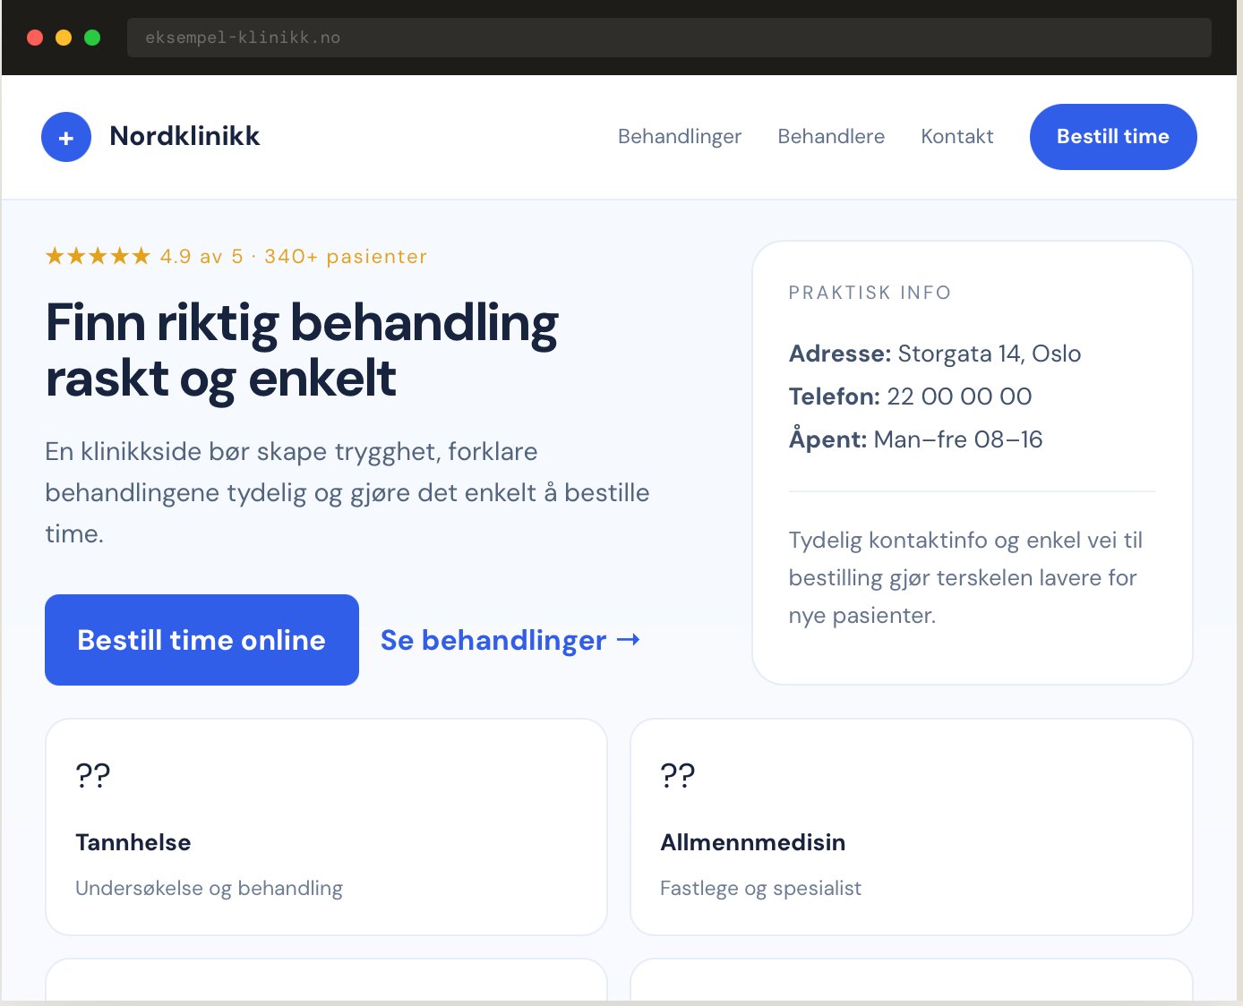Image resolution: width=1243 pixels, height=1006 pixels.
Task: Click the header Bestill time button
Action: [x=1113, y=137]
